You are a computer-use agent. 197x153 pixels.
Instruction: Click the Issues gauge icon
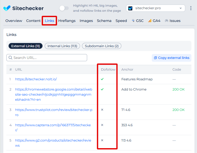point(167,21)
